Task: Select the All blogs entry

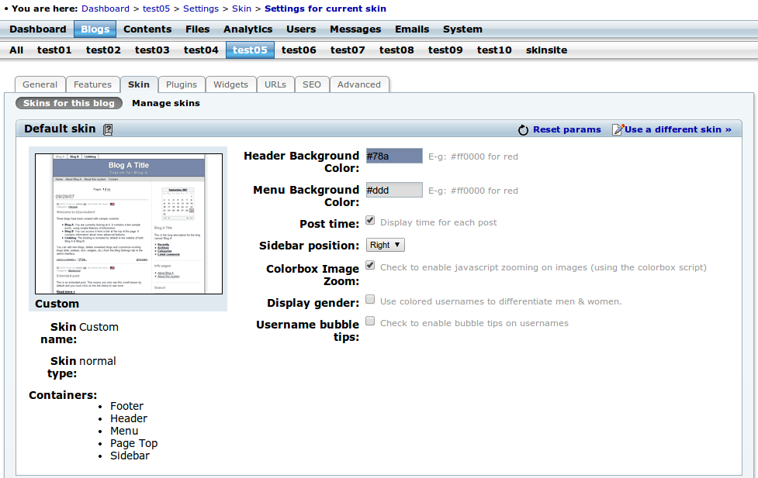Action: [16, 50]
